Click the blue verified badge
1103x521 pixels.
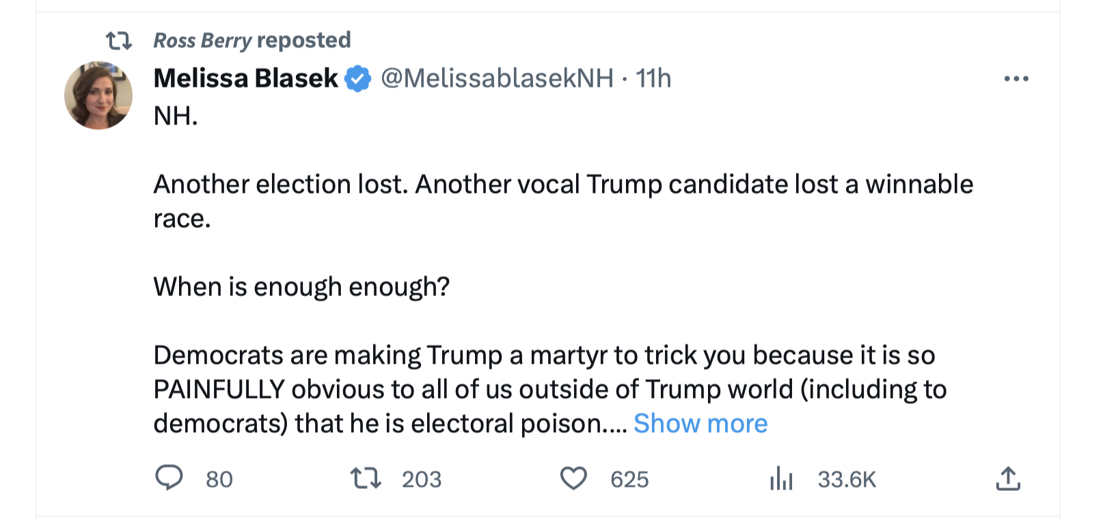pos(357,79)
